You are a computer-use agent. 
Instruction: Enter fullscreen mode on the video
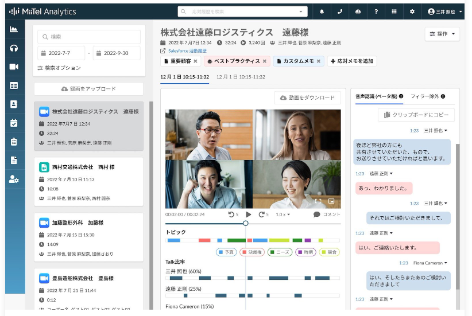pyautogui.click(x=318, y=201)
